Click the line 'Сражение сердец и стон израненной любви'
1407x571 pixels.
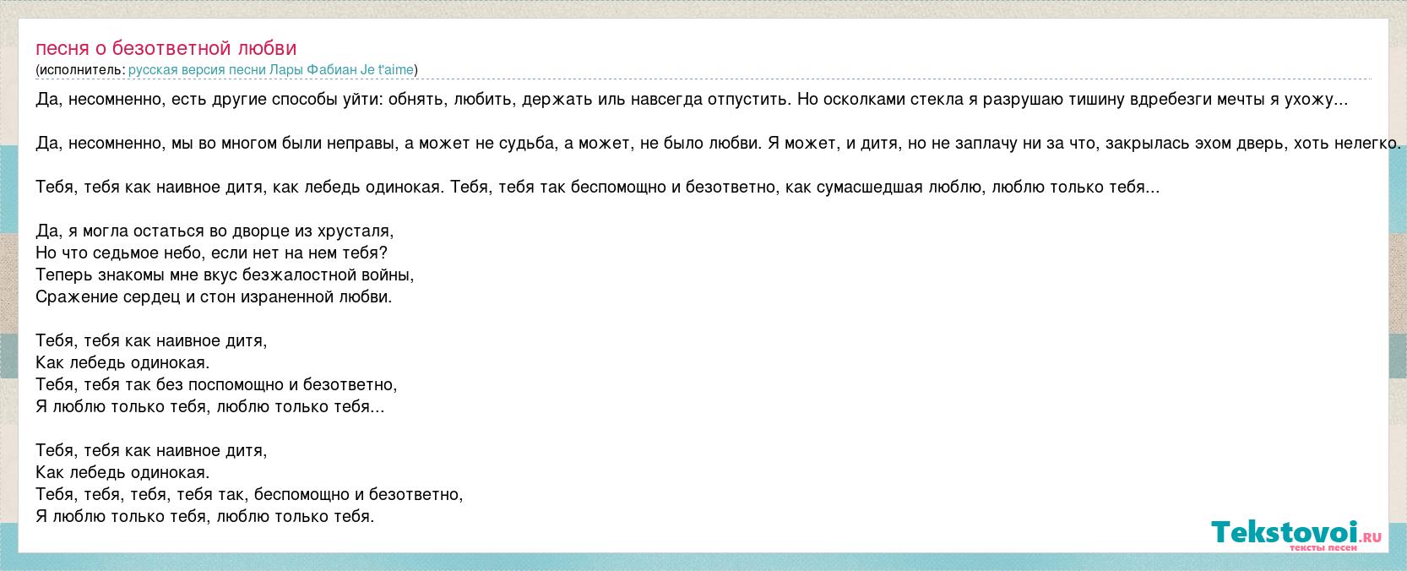pyautogui.click(x=214, y=297)
